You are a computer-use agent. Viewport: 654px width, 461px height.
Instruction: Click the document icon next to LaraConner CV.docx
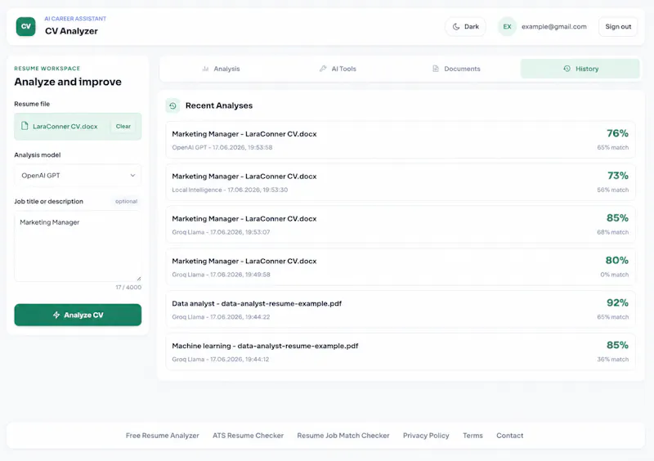(25, 126)
